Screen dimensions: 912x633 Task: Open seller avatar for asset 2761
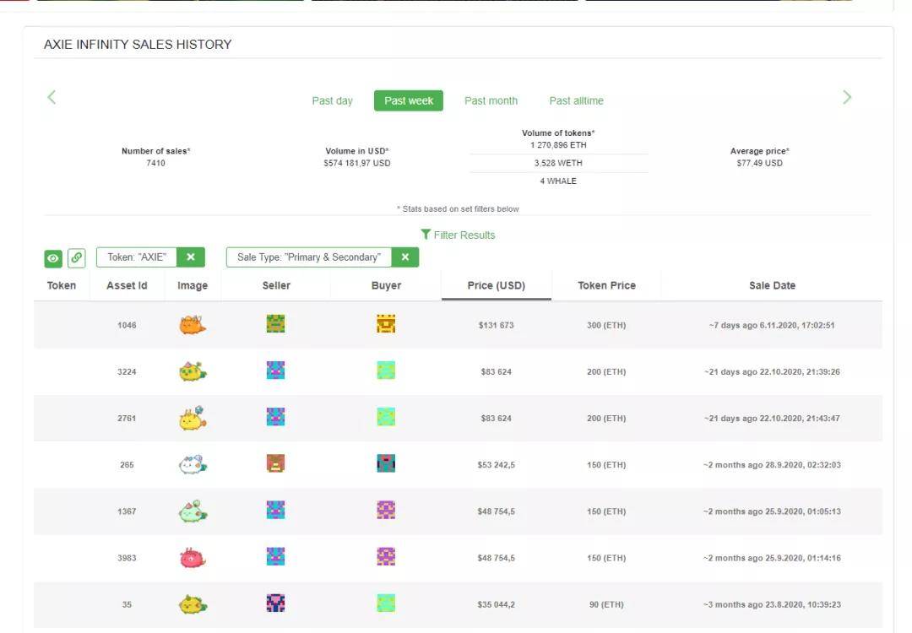click(x=275, y=417)
